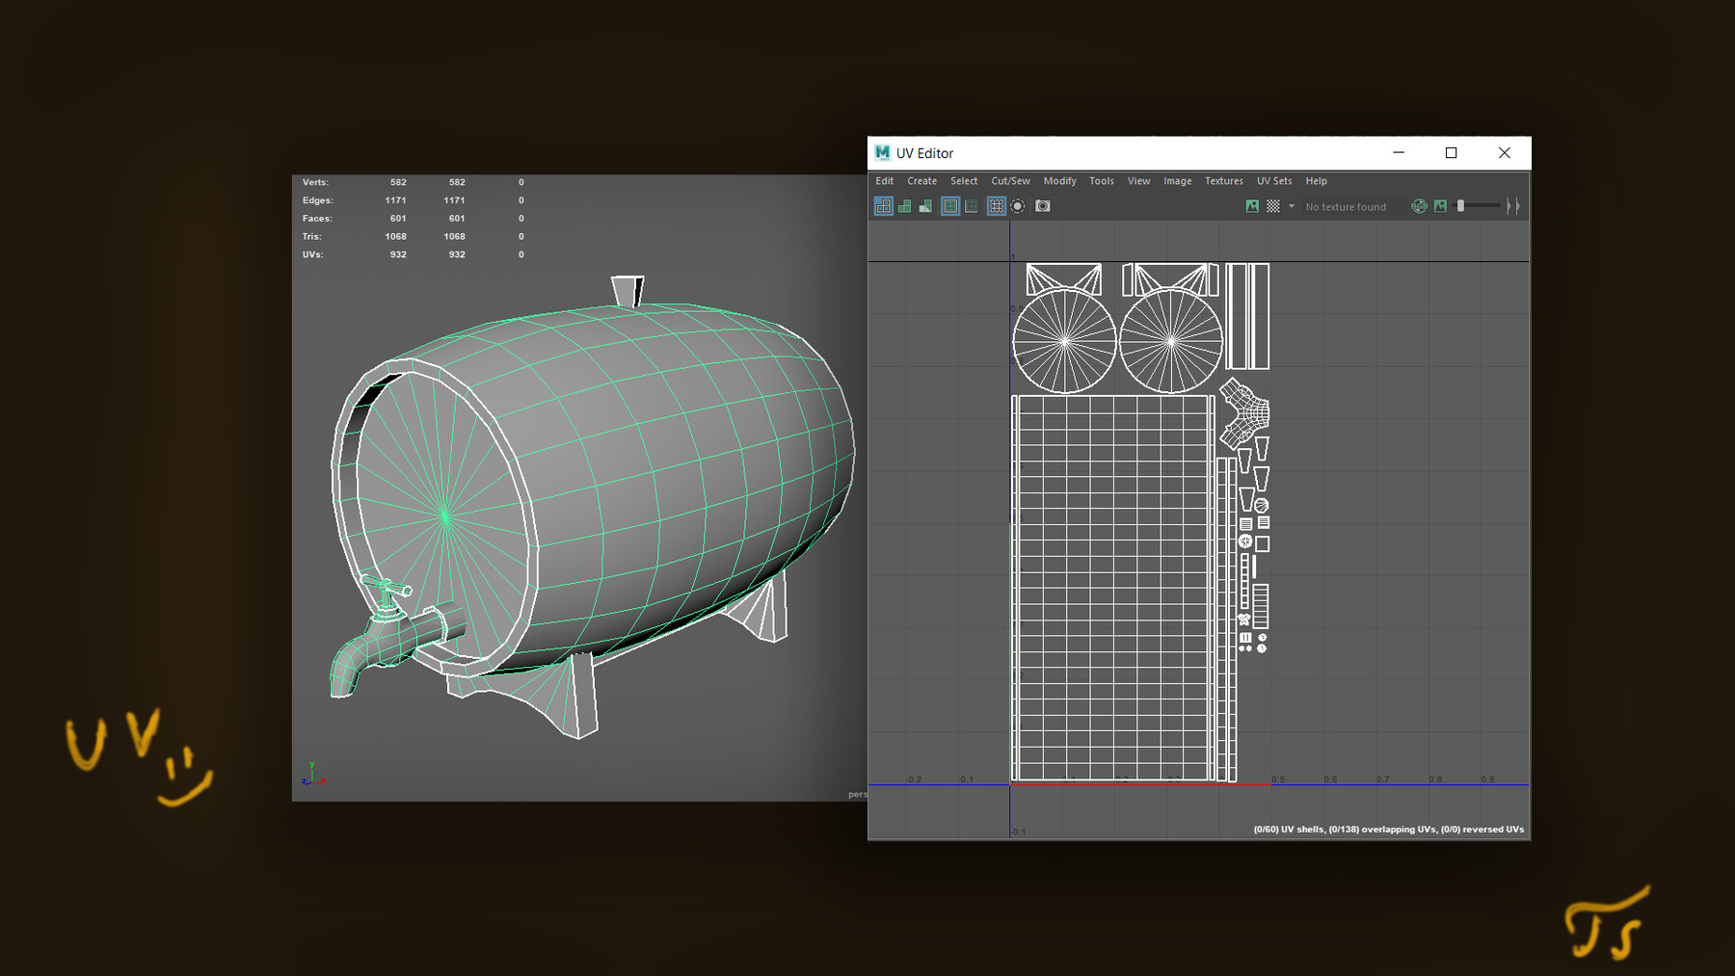
Task: Open the Textures menu in UV Editor
Action: (1223, 181)
